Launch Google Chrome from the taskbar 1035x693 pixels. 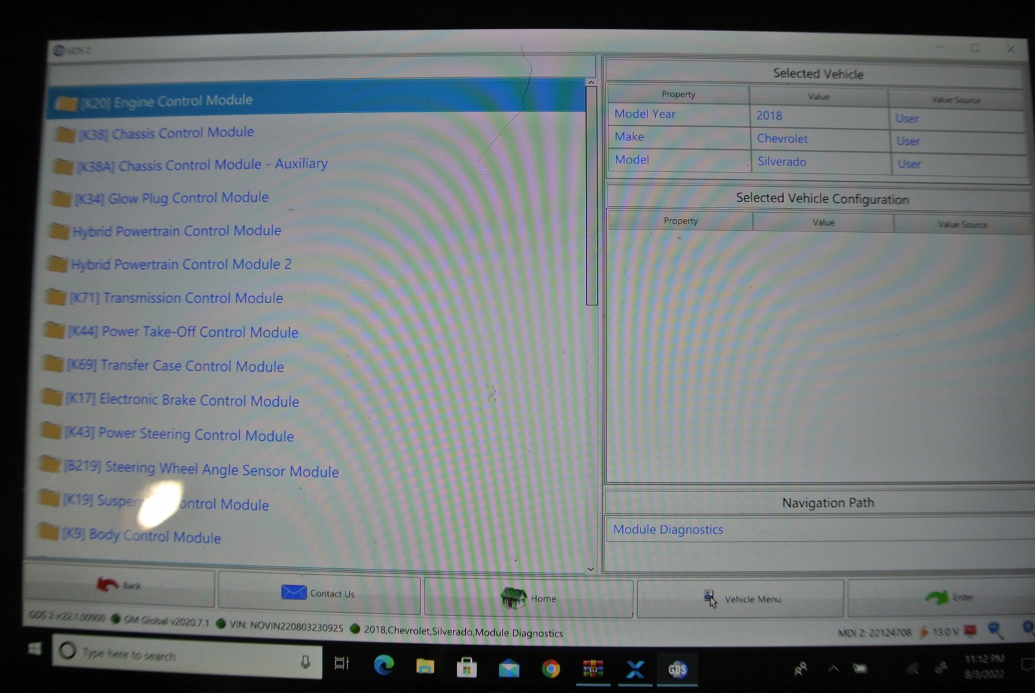coord(551,669)
